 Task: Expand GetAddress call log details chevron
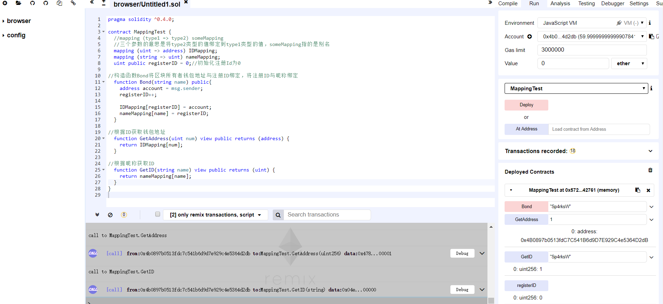pyautogui.click(x=482, y=253)
